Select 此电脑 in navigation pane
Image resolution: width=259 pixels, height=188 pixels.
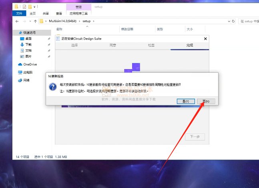pos(28,72)
